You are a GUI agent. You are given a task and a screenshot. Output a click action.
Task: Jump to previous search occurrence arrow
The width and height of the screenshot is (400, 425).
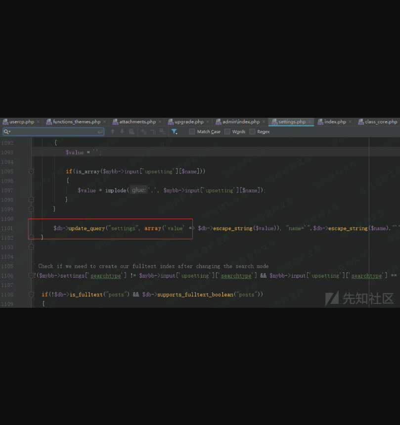pos(113,132)
